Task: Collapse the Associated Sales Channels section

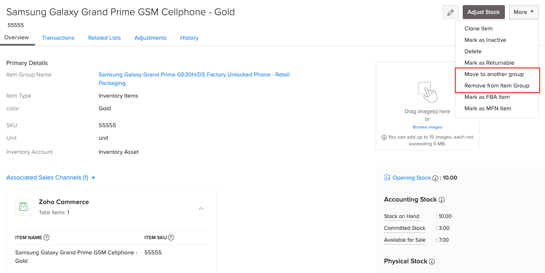Action: tap(93, 177)
